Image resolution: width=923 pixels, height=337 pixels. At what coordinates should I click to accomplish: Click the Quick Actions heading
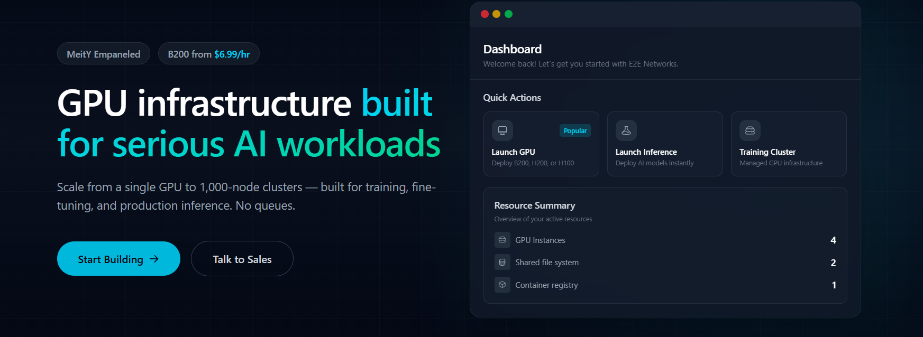coord(512,98)
